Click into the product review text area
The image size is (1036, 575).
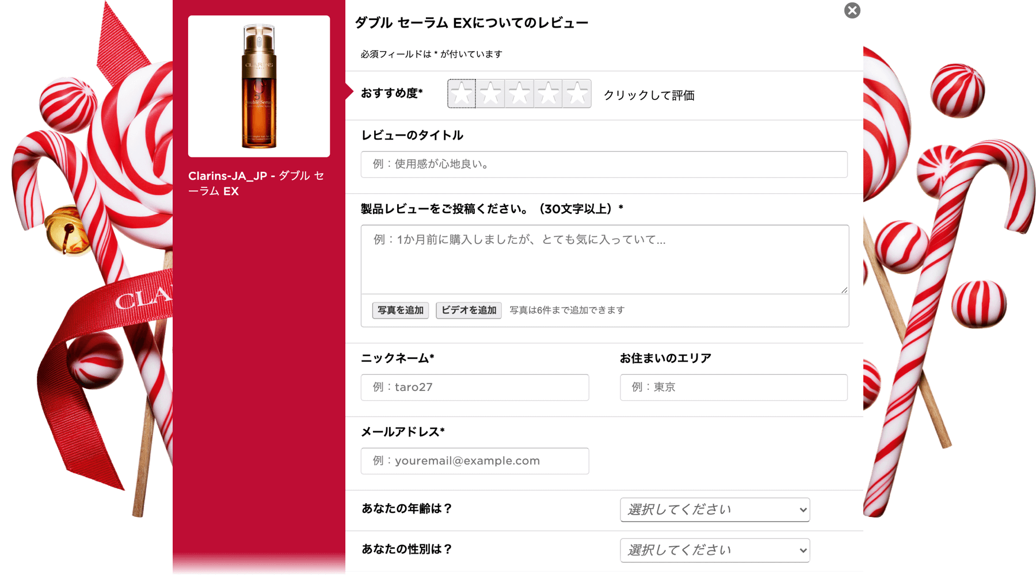click(604, 259)
